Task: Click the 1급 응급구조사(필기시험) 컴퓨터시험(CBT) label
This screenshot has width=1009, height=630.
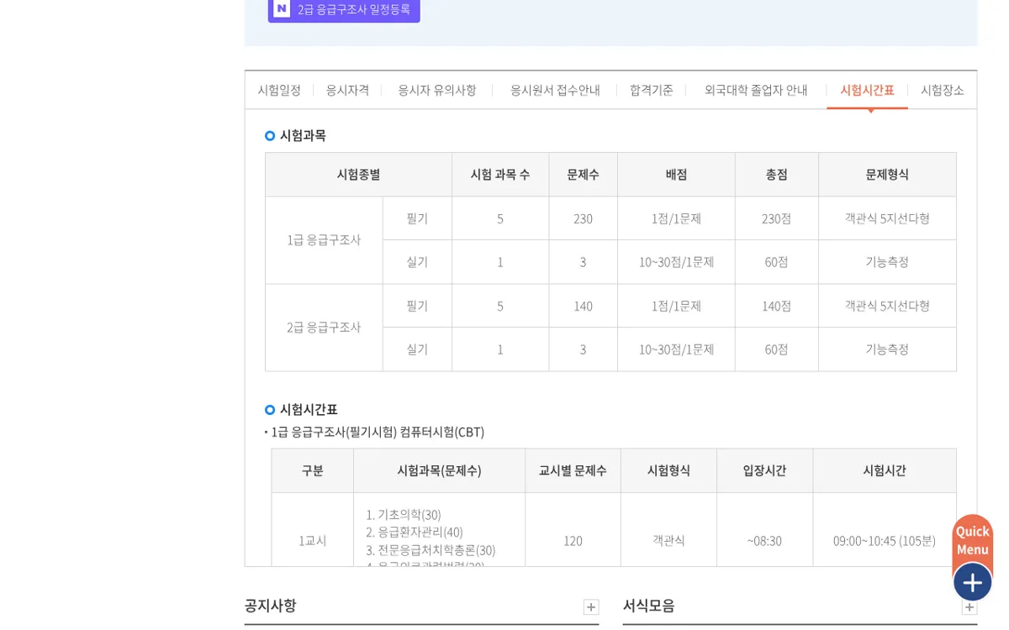Action: (378, 432)
